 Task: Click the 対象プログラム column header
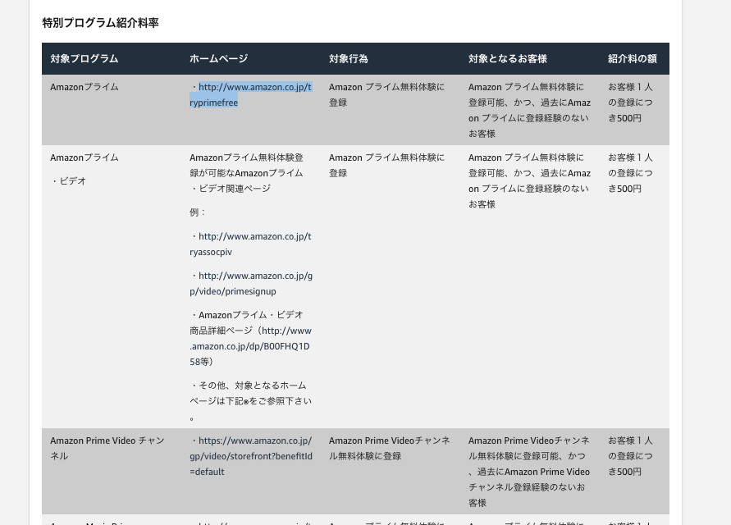84,59
